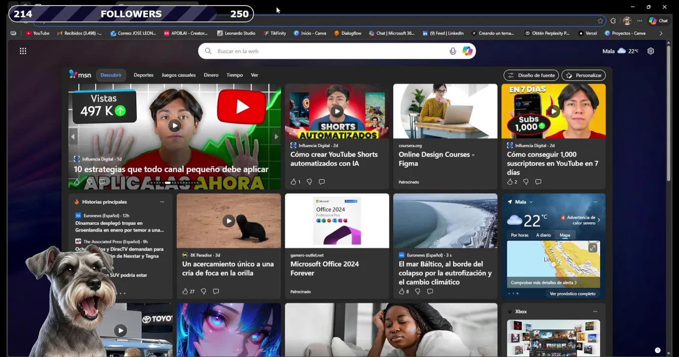Open the browser extensions icon
Screen dimensions: 679x357
pos(613,21)
